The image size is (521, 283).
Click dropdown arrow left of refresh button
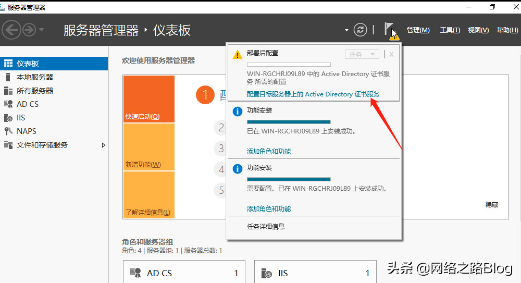click(x=346, y=30)
